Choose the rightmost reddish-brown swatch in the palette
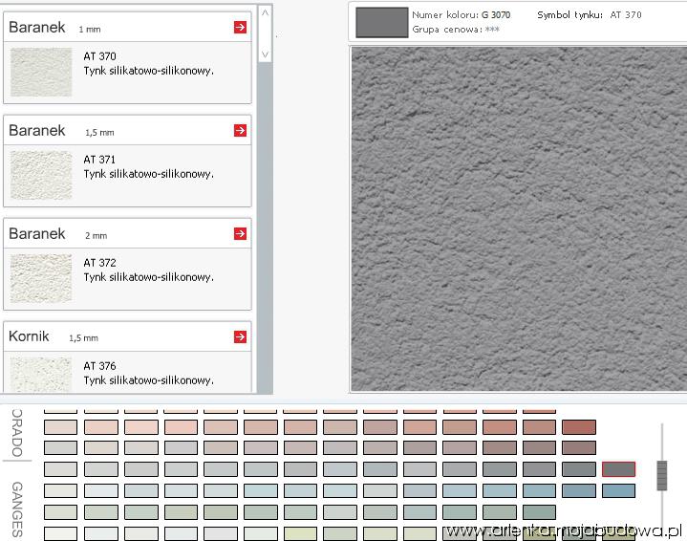Viewport: 687px width, 541px height. [579, 426]
